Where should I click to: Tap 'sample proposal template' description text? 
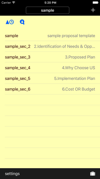tap(71, 36)
